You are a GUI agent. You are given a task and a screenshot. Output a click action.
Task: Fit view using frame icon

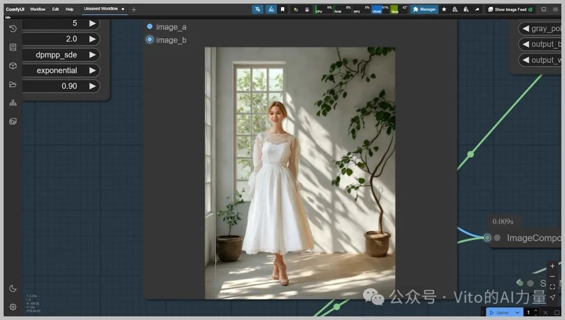tap(552, 287)
